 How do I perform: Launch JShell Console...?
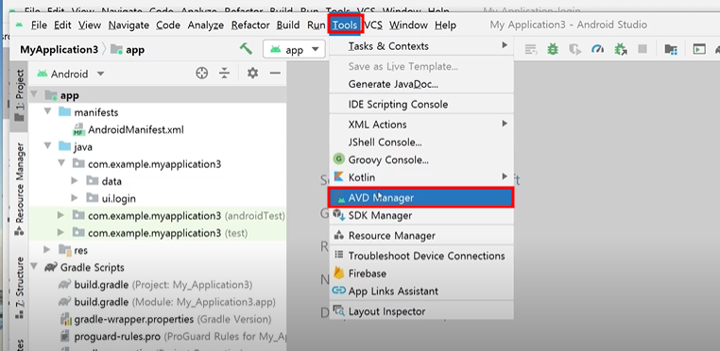click(x=421, y=142)
